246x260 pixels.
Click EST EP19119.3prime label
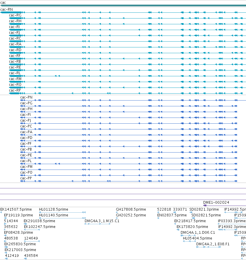pyautogui.click(x=19, y=215)
